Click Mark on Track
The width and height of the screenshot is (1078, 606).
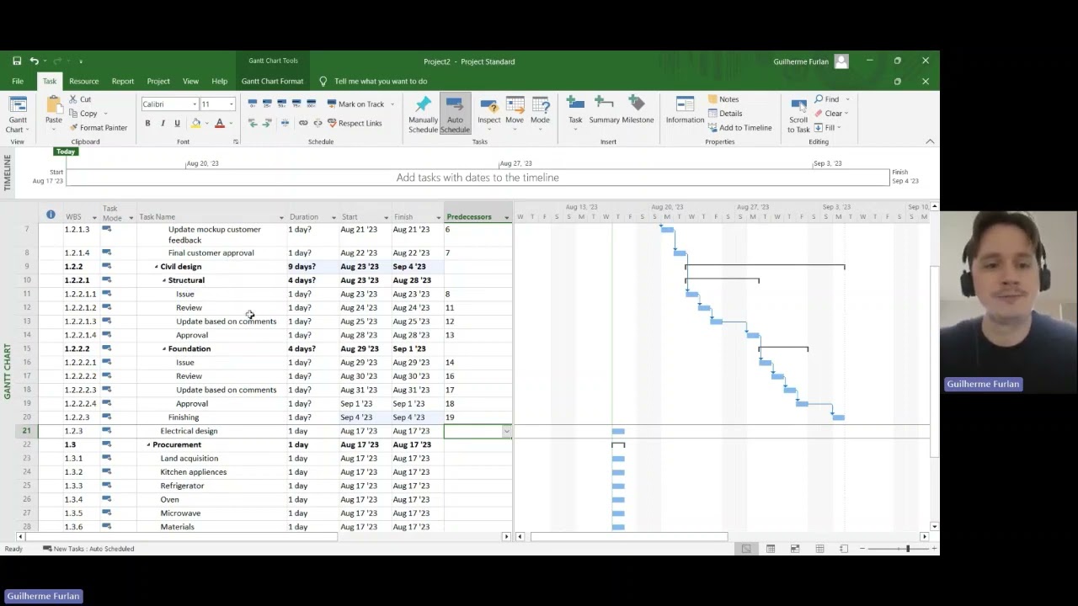[355, 104]
